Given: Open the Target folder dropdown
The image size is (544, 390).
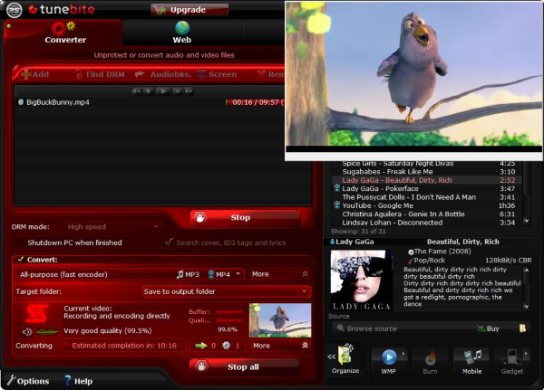Looking at the screenshot, I should click(x=227, y=291).
